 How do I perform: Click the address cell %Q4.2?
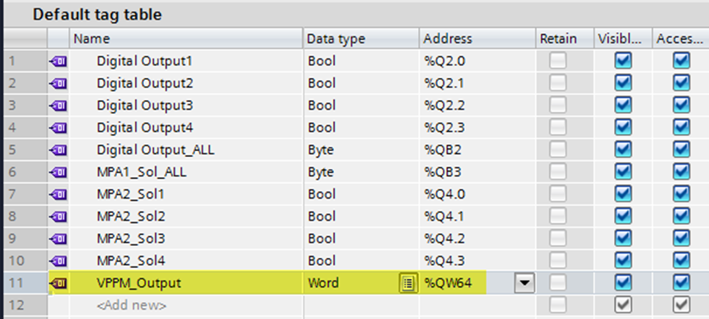[x=477, y=238]
